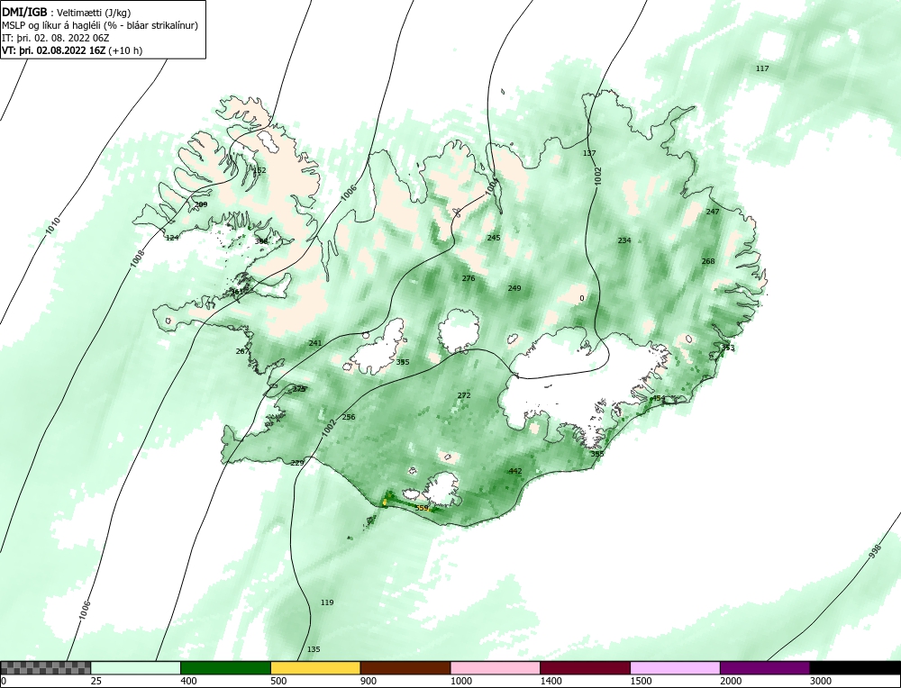This screenshot has width=901, height=688.
Task: Click the 'DMI/IGB : Veltimætti (J/kg)' title
Action: pos(66,12)
